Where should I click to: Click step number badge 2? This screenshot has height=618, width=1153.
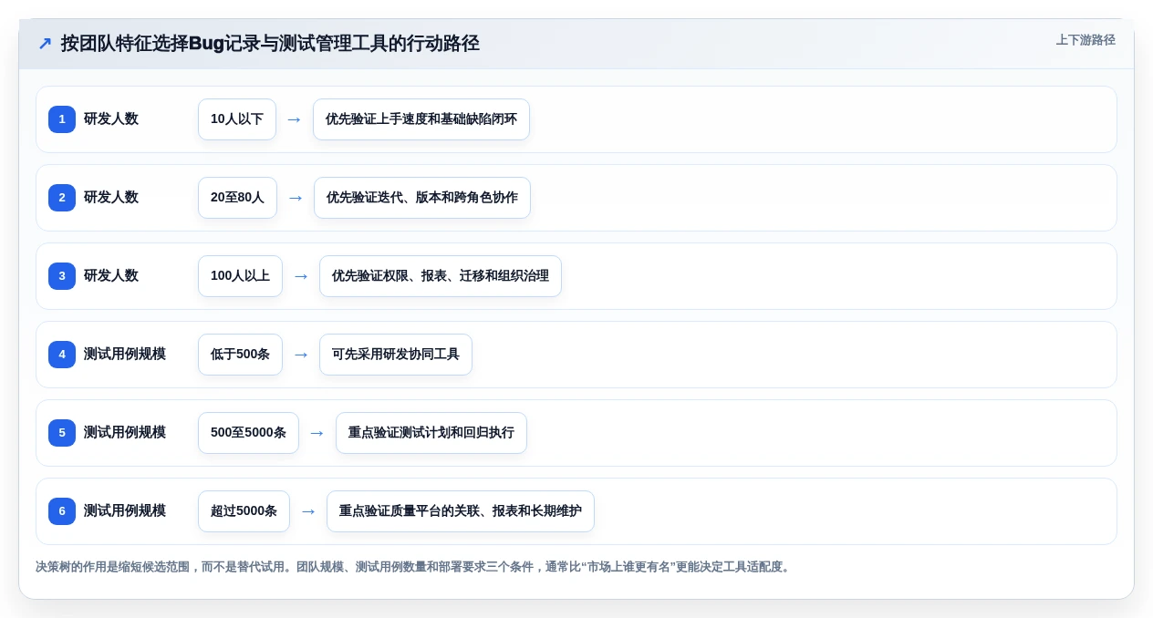[62, 198]
